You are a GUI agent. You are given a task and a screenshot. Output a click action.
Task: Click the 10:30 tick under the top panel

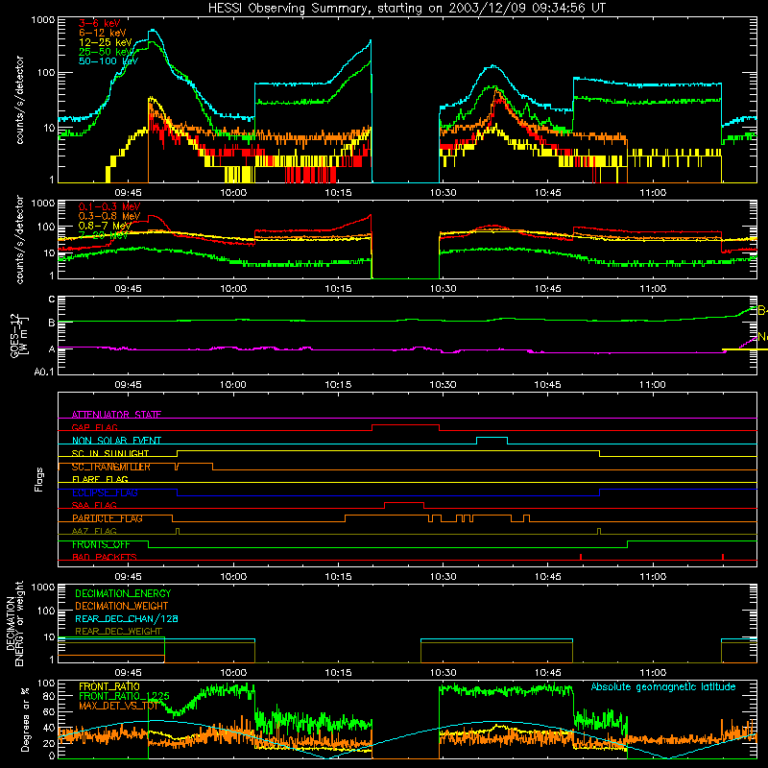(x=443, y=193)
